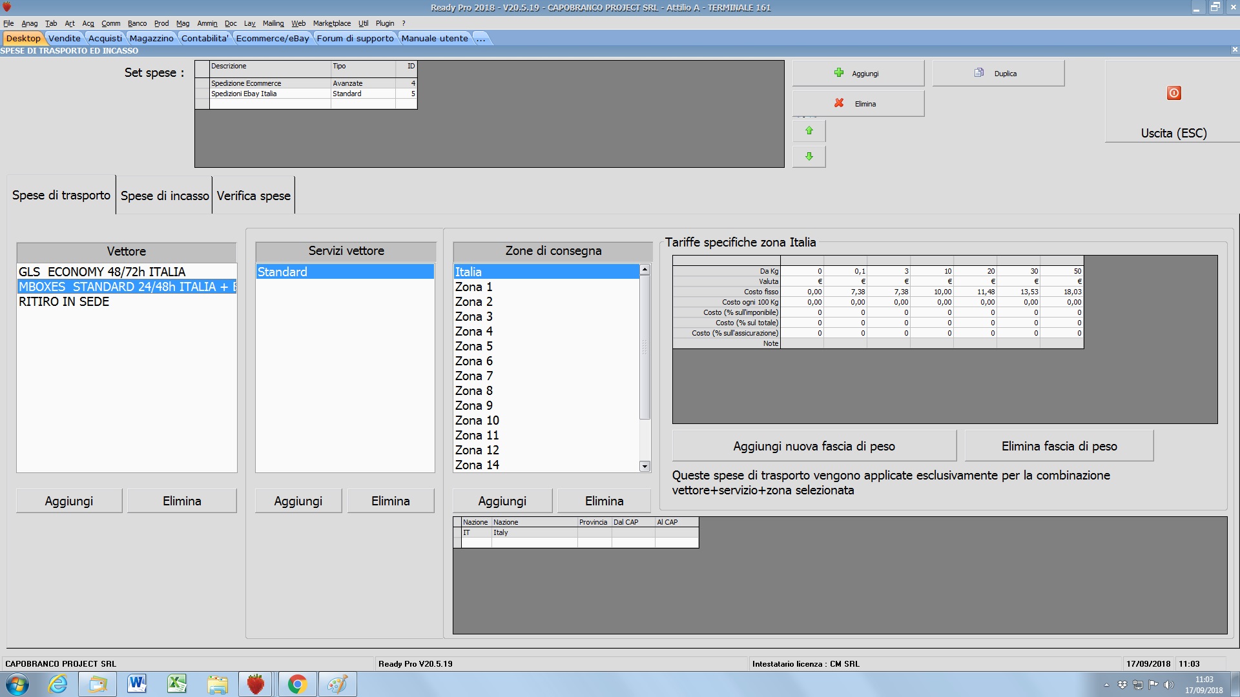Click Aggiungi under Vettore list
Image resolution: width=1240 pixels, height=697 pixels.
point(69,501)
